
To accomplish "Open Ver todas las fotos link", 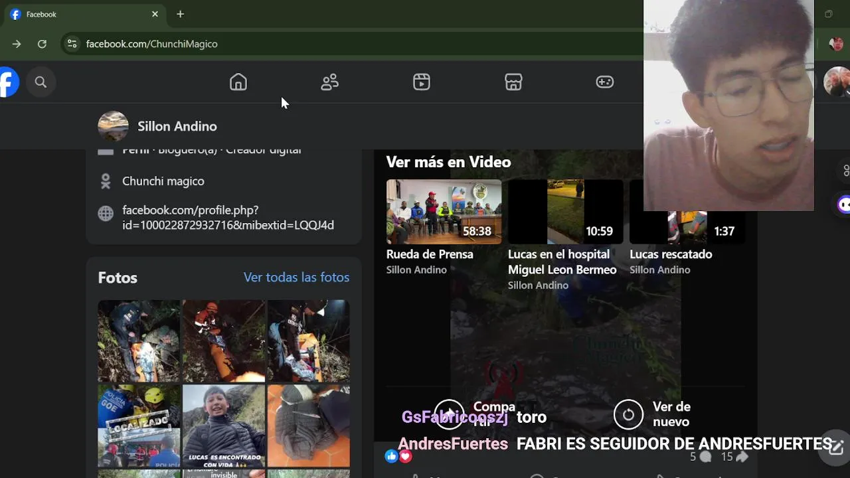I will (296, 278).
